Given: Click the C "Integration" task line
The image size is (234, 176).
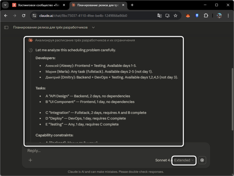Looking at the screenshot, I should tap(96, 113).
